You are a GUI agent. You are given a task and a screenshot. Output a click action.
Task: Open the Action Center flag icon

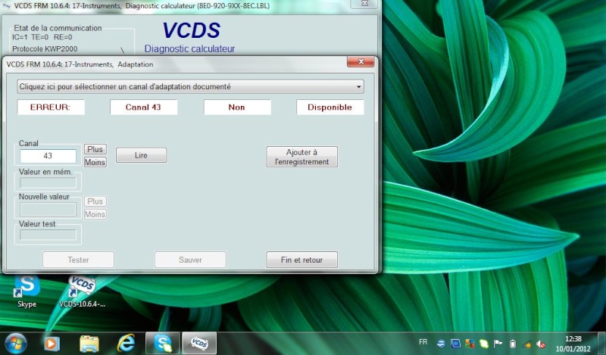[x=498, y=344]
